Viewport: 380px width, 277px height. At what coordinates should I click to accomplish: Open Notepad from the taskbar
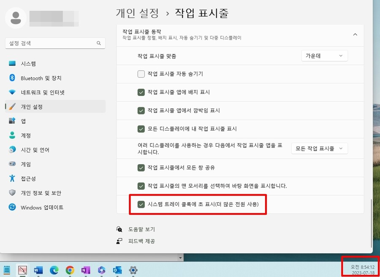[7, 270]
